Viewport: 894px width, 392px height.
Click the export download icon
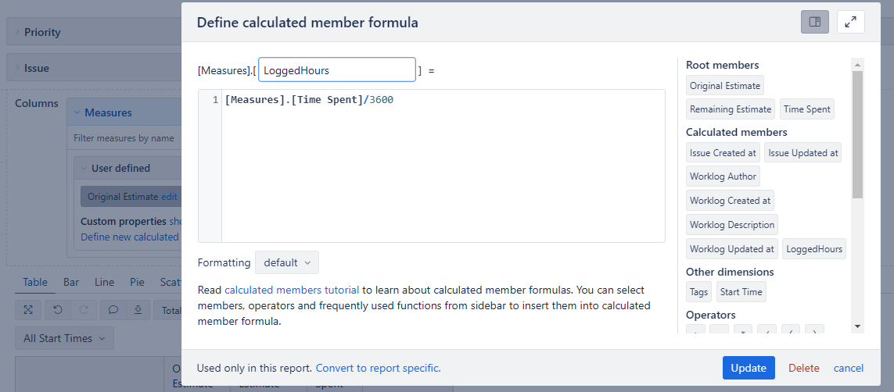[138, 309]
